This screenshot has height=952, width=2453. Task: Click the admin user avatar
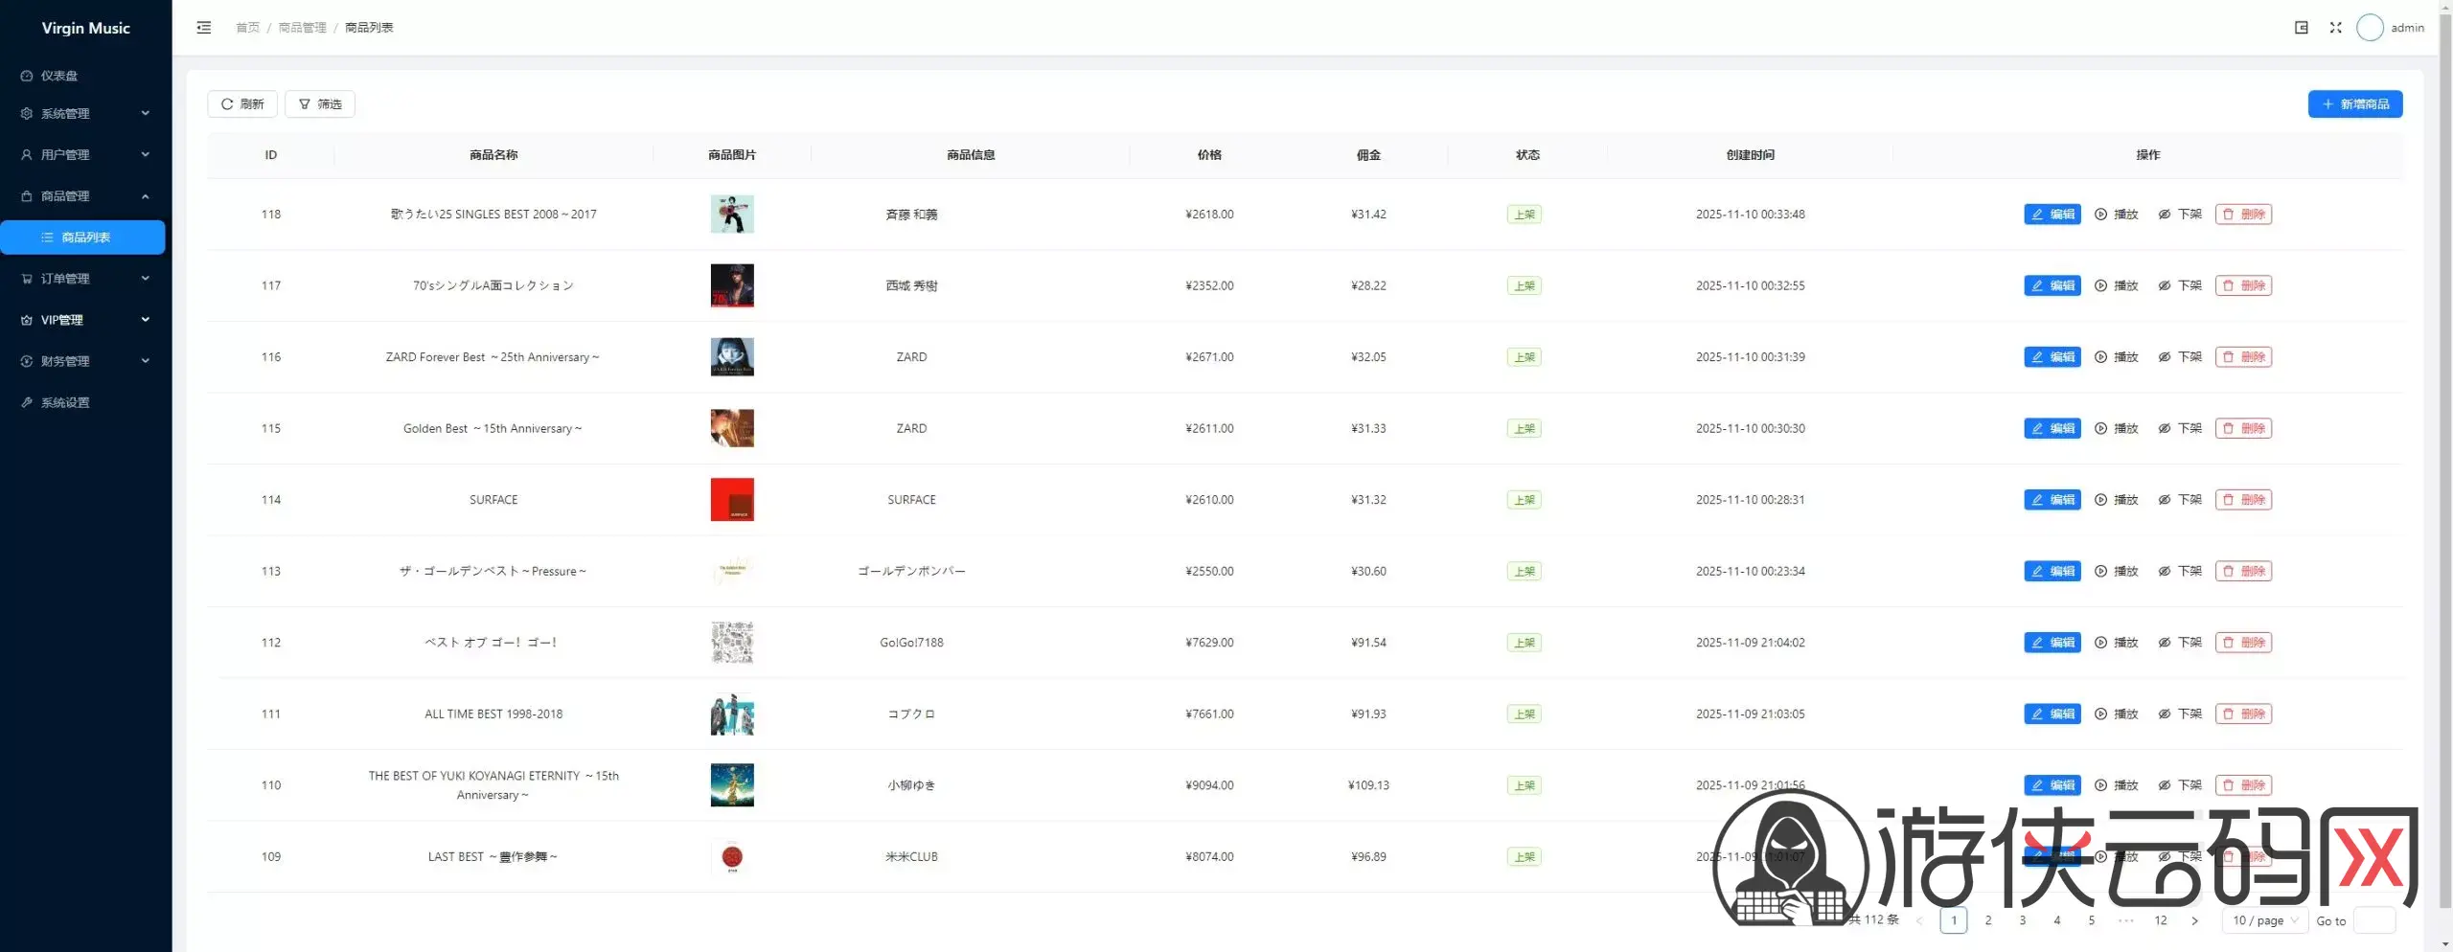coord(2369,28)
